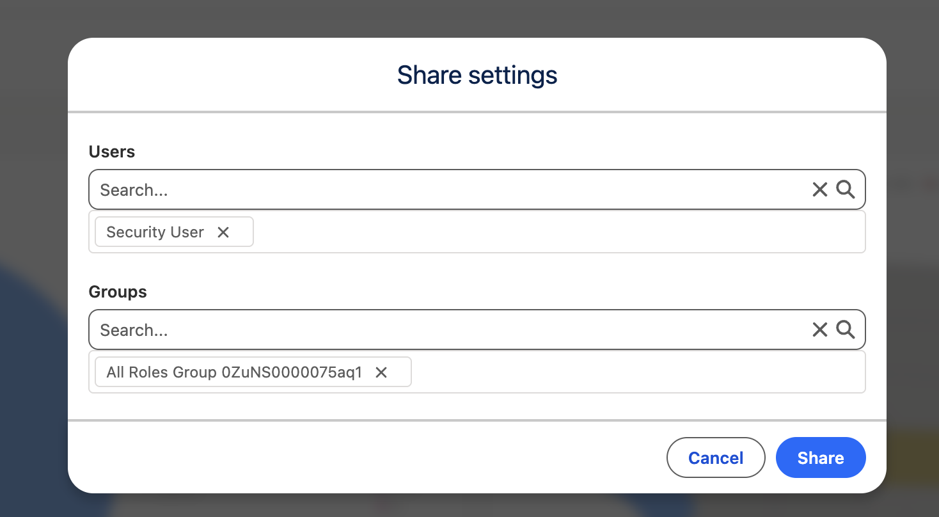
Task: Click the magnifier icon in Groups search
Action: 845,330
